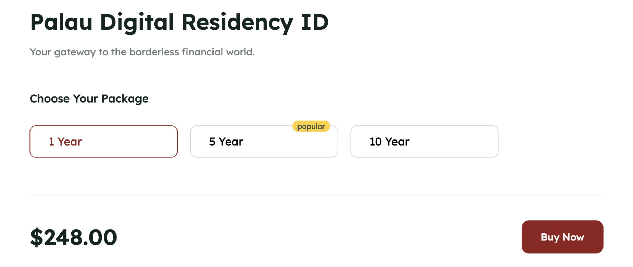This screenshot has width=633, height=267.
Task: Click the 5 Year text label
Action: pyautogui.click(x=226, y=142)
